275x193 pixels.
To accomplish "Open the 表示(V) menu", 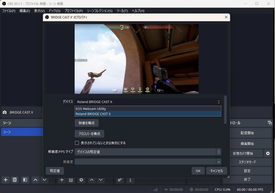I will [39, 11].
